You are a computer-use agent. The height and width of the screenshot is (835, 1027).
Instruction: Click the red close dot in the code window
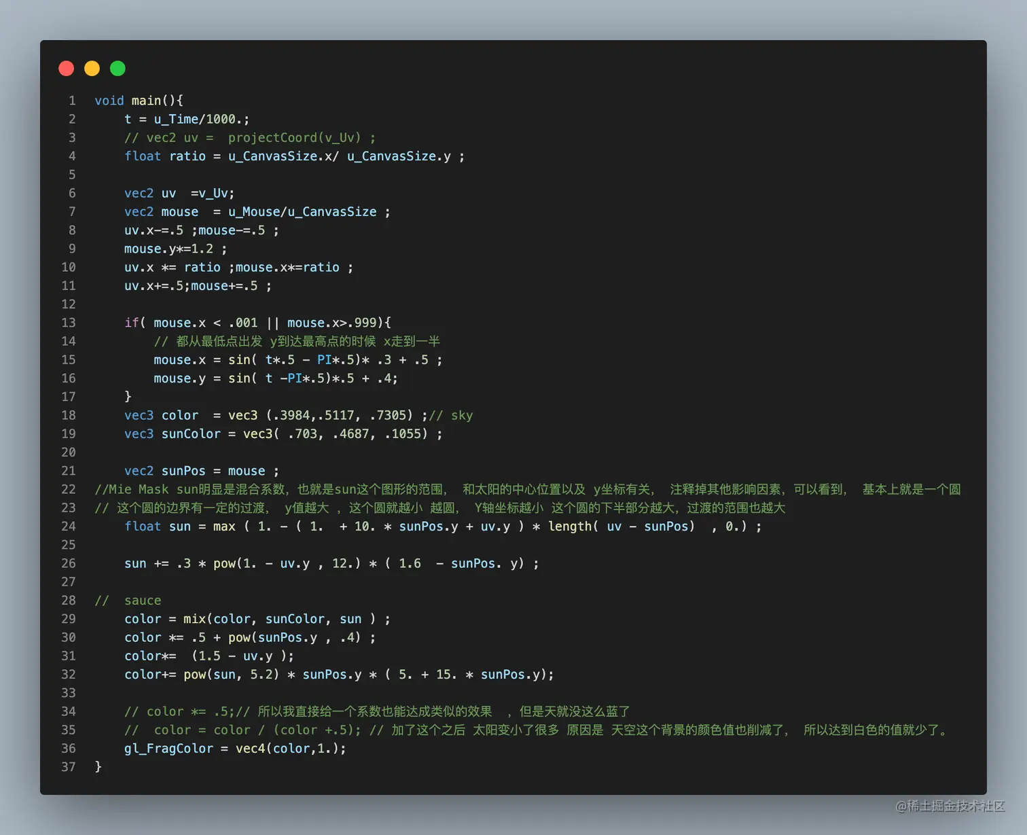67,68
